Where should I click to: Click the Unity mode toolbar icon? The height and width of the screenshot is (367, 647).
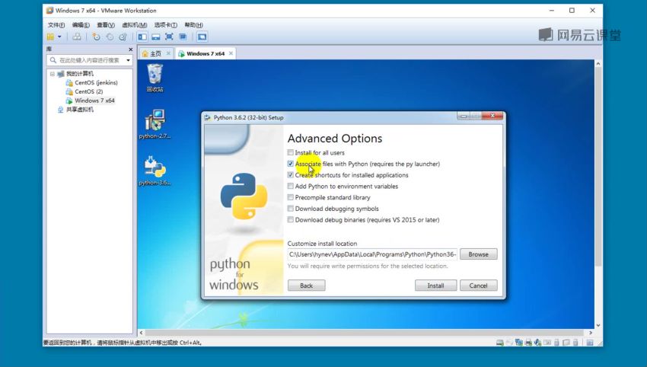point(183,37)
